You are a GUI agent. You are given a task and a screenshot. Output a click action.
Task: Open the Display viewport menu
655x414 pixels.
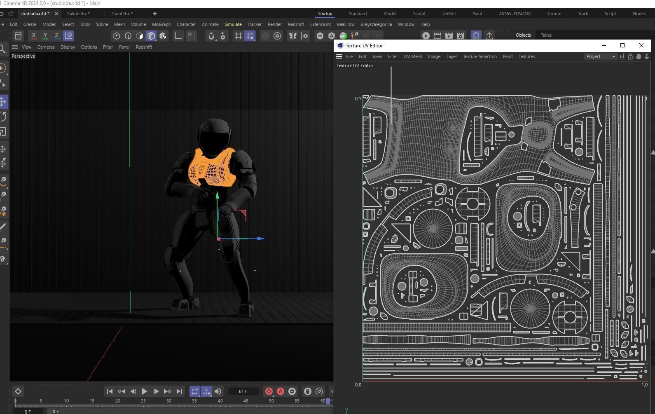point(68,47)
